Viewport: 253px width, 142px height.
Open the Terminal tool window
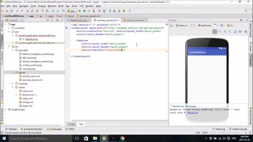11,129
